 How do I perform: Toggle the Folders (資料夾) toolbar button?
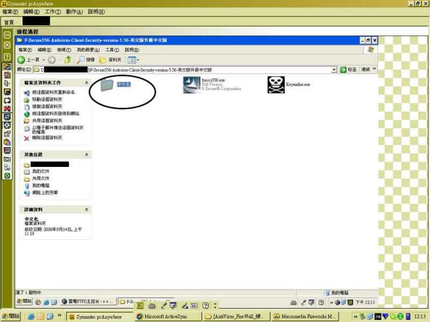pos(110,60)
